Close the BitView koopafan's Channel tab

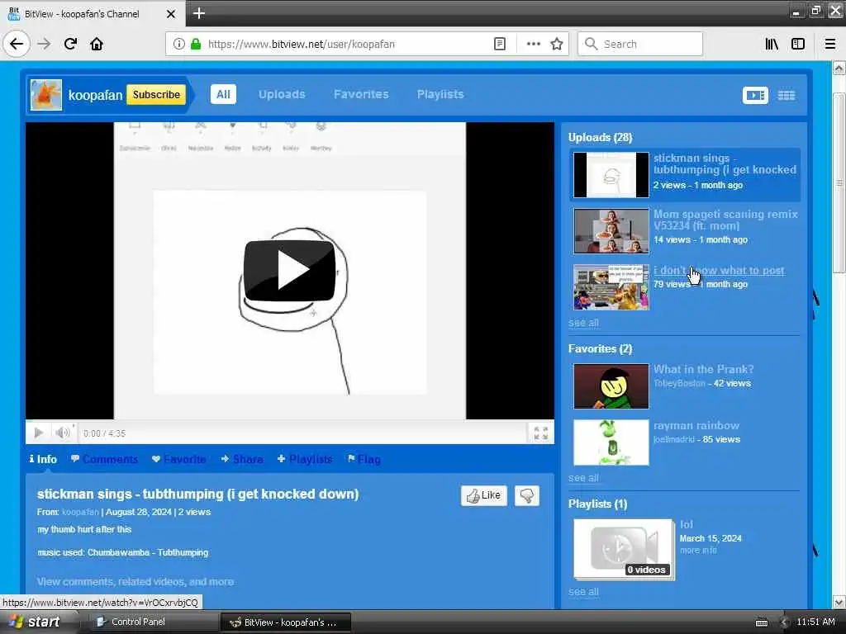(x=170, y=14)
